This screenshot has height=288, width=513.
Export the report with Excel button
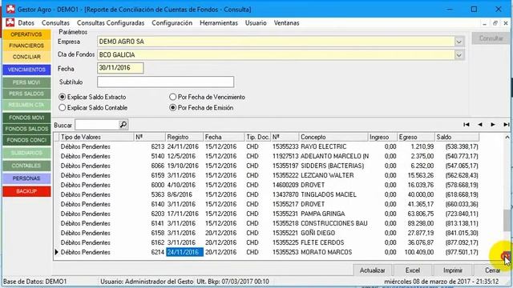pyautogui.click(x=413, y=270)
